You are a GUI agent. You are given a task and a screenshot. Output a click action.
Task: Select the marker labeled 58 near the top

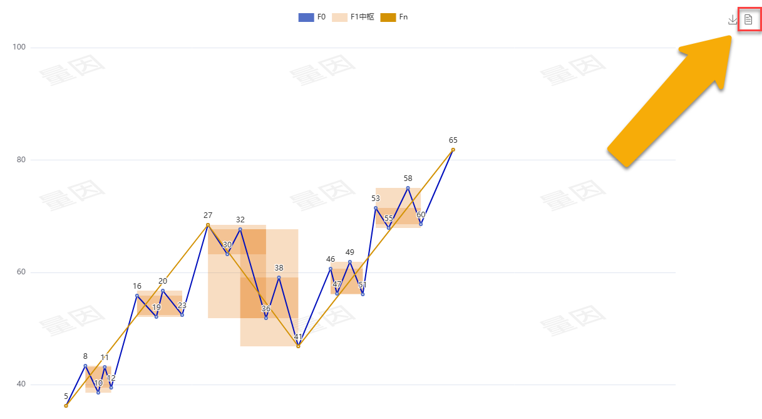(x=408, y=187)
